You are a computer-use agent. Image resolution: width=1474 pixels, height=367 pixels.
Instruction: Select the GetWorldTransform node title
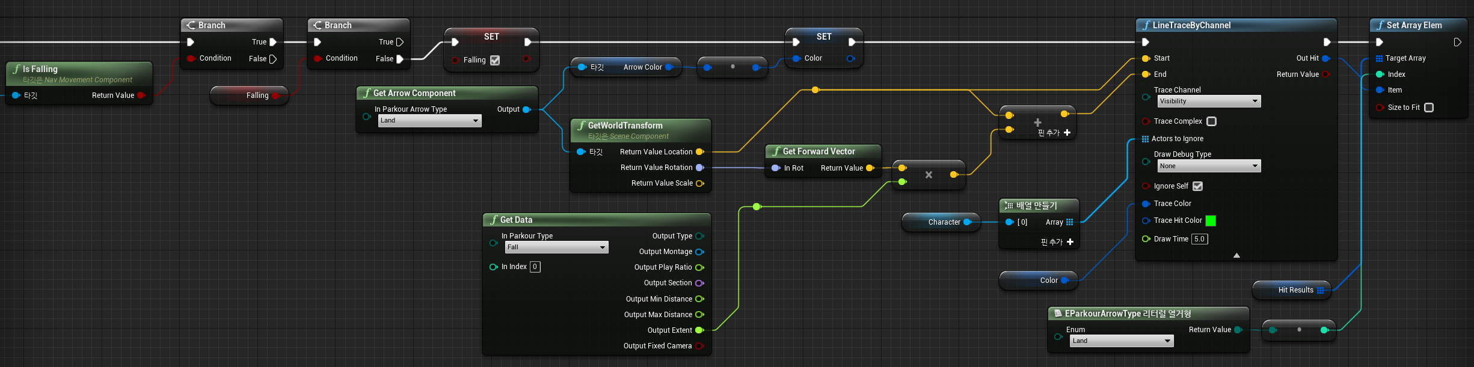[625, 126]
